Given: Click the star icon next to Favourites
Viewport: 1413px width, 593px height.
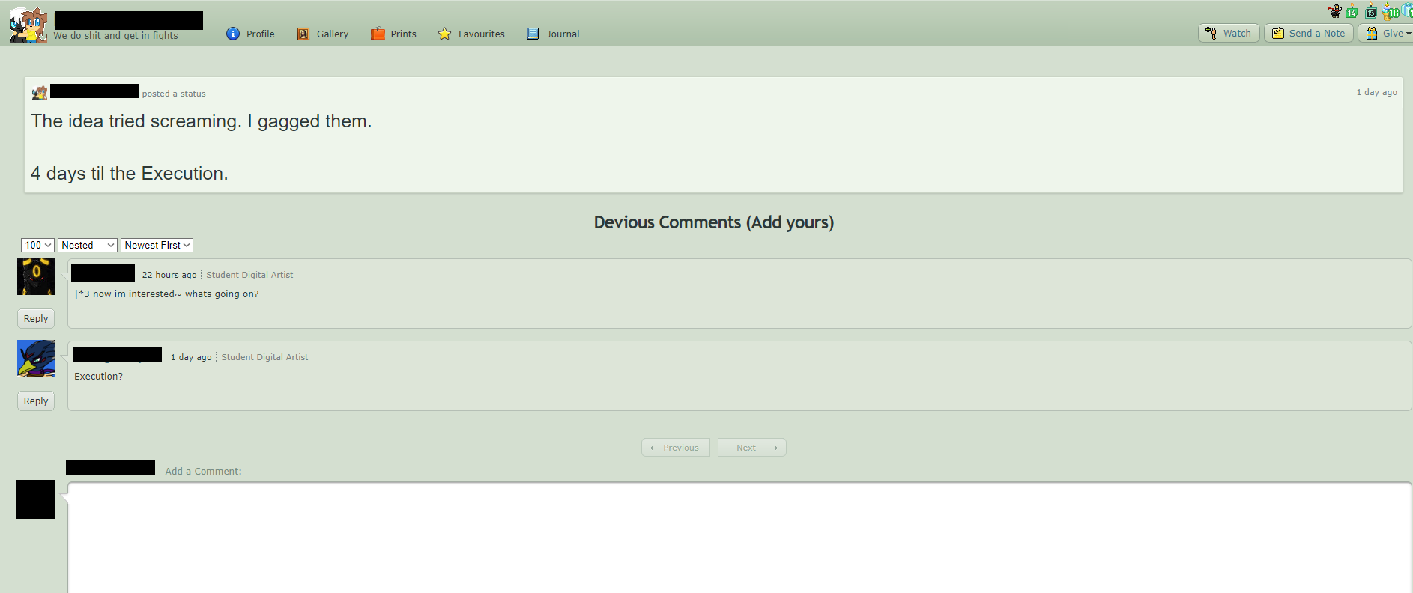Looking at the screenshot, I should click(445, 34).
